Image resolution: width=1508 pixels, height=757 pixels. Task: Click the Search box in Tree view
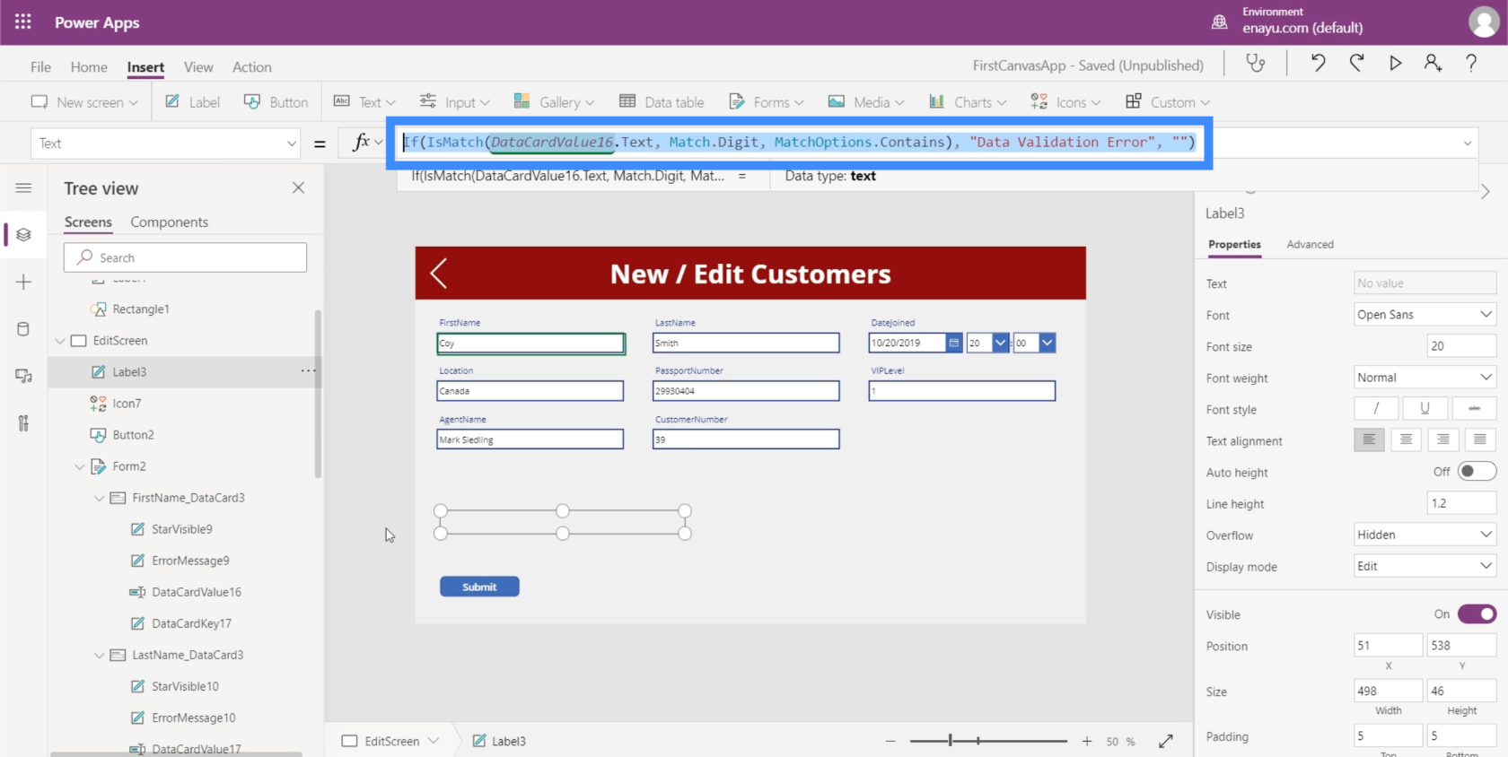[185, 257]
